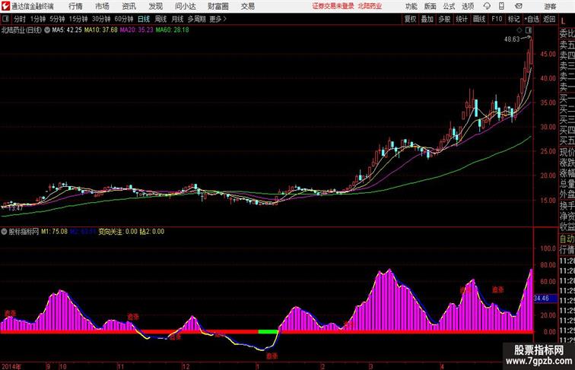Expand the 更多 periods list
Viewport: 575px width, 370px height.
tap(218, 19)
